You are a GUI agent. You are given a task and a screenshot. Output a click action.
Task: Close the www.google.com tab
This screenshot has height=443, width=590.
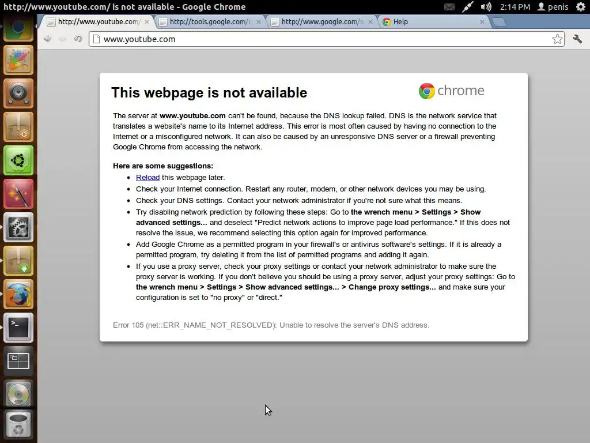(x=370, y=22)
